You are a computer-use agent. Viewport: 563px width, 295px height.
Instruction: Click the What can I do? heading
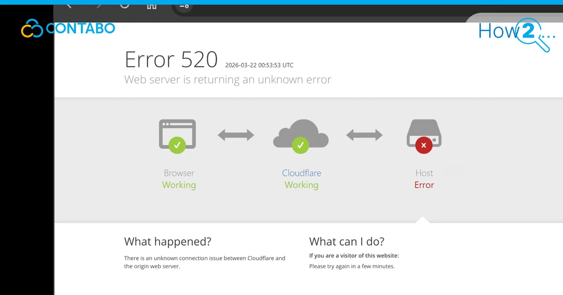[347, 242]
